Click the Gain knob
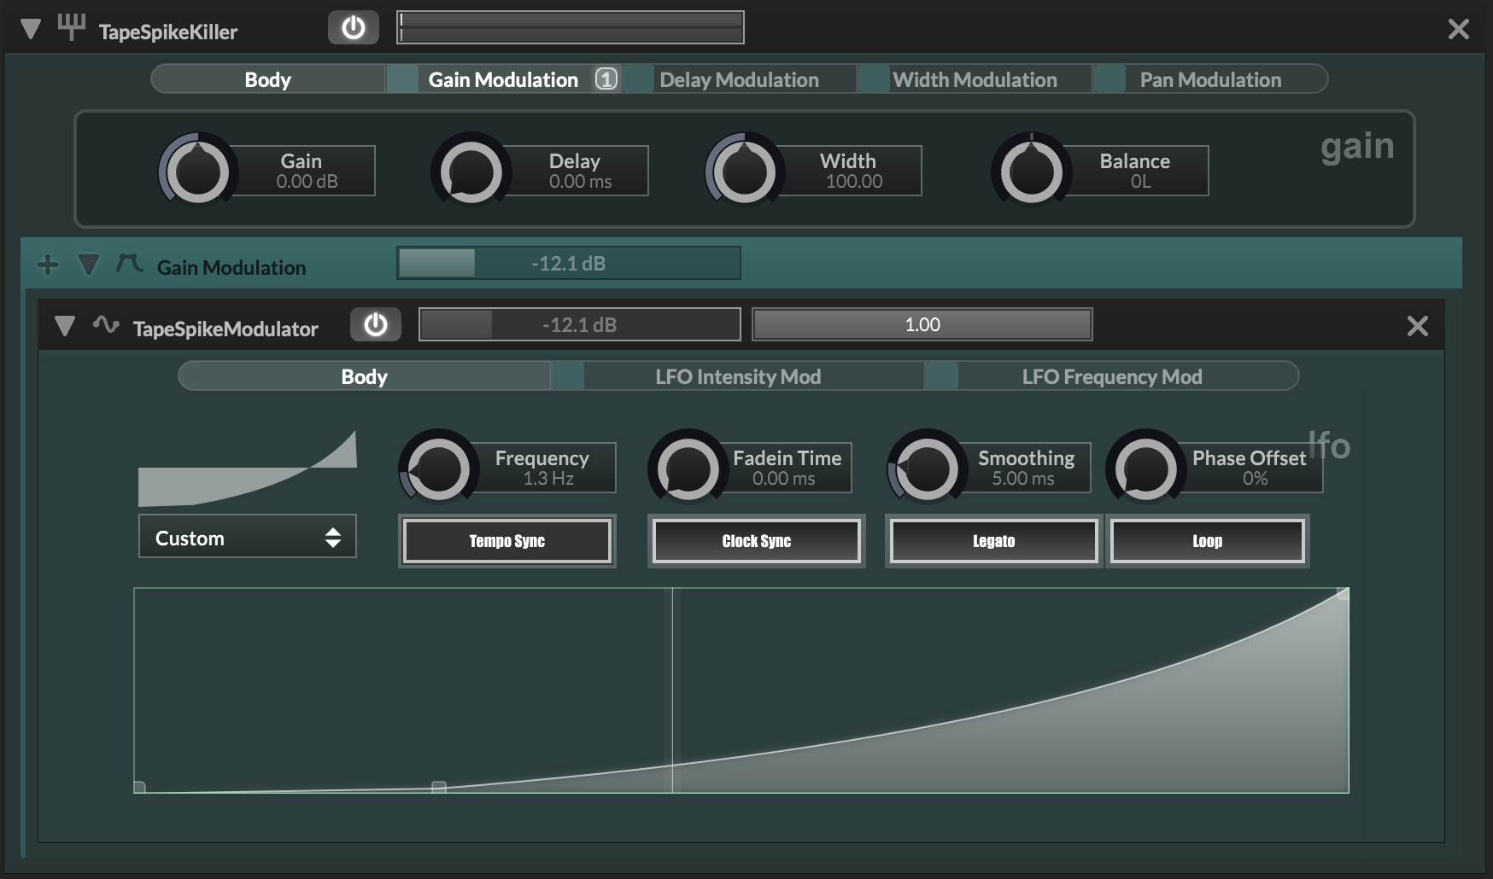The image size is (1493, 879). tap(197, 171)
